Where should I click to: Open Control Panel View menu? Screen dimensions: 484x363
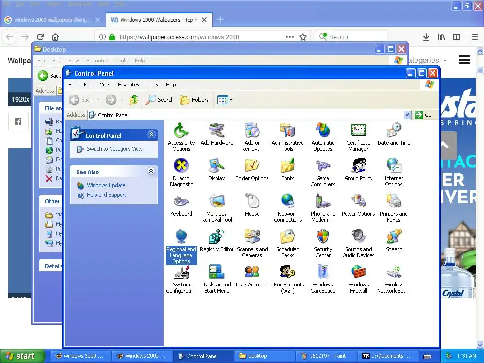point(105,85)
